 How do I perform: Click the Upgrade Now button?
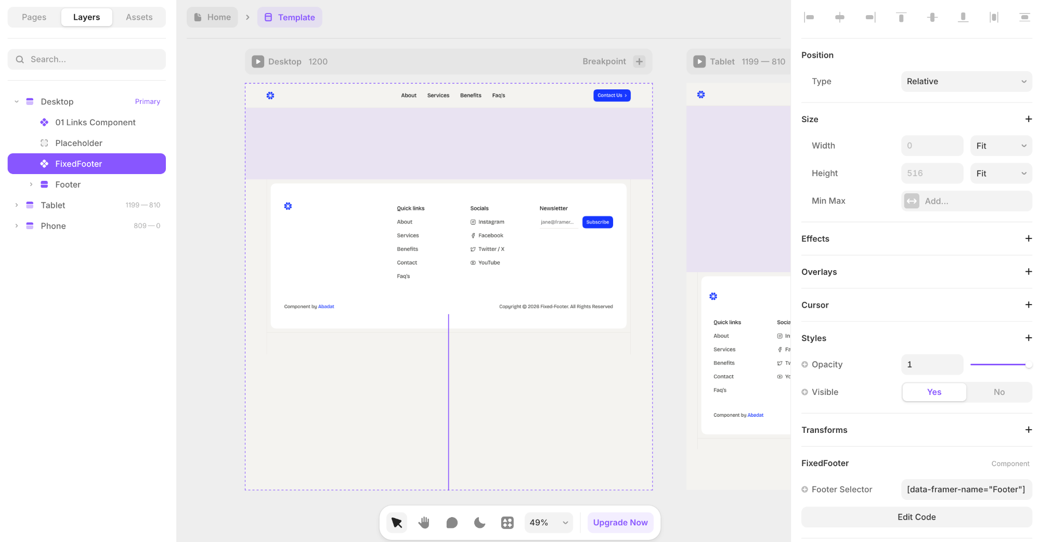tap(620, 522)
